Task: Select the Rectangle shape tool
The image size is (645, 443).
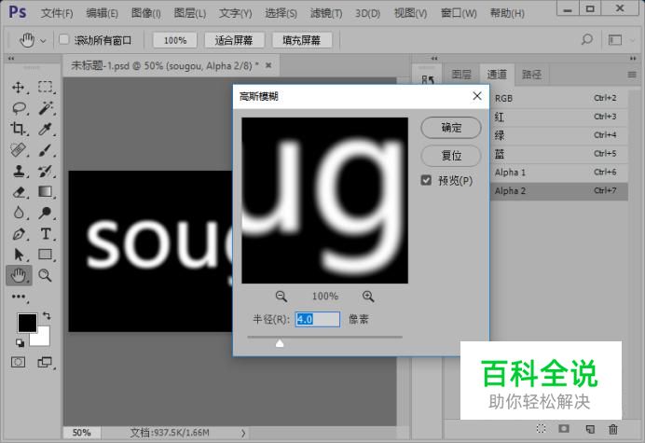Action: click(x=46, y=255)
